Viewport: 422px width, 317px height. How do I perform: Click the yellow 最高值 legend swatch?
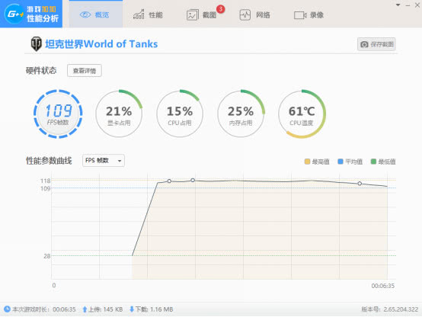click(307, 162)
